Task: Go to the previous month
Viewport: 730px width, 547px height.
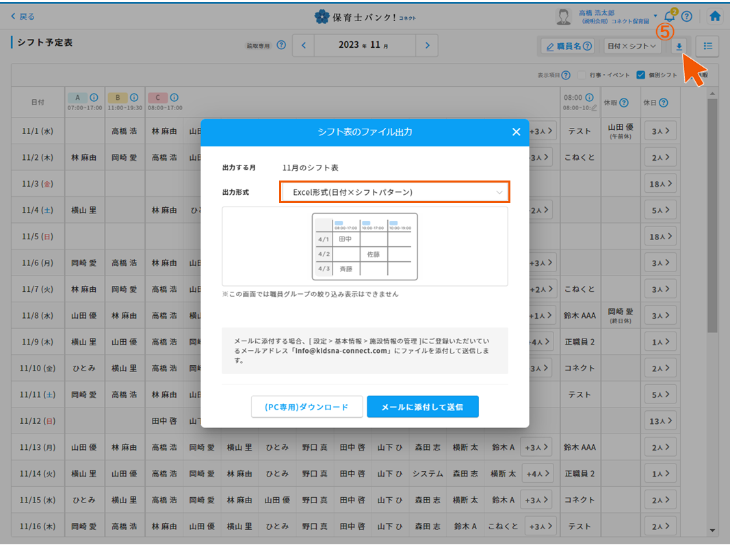Action: pos(304,46)
